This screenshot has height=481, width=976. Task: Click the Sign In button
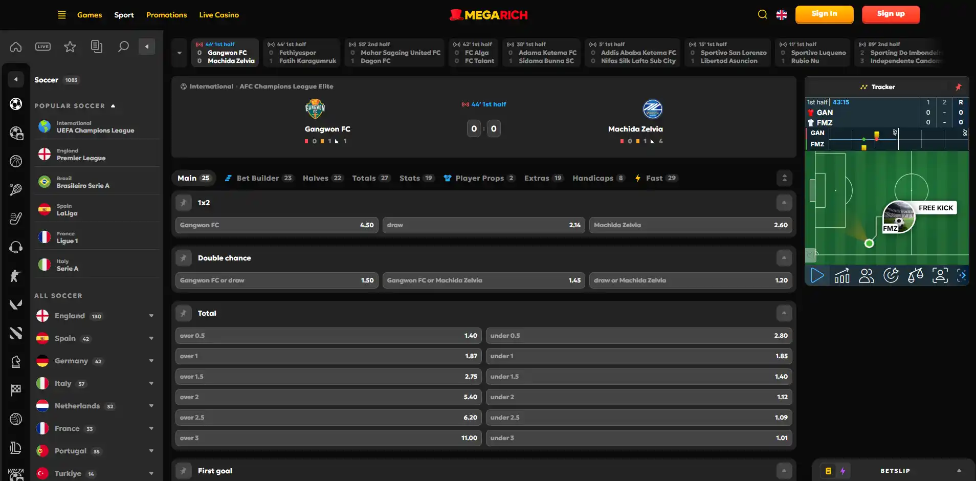pyautogui.click(x=824, y=14)
